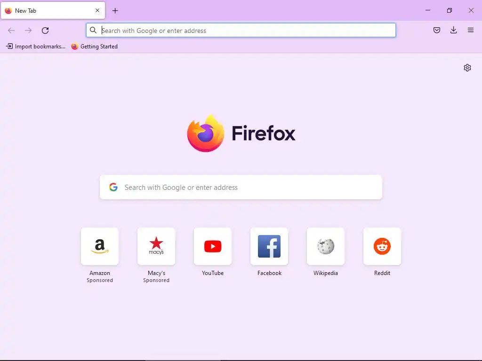Click Import bookmarks in bookmarks toolbar
Viewport: 482px width, 361px height.
[x=36, y=47]
